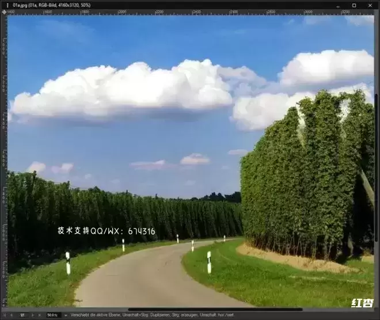Click the vertical scrollbar thumb

point(377,167)
